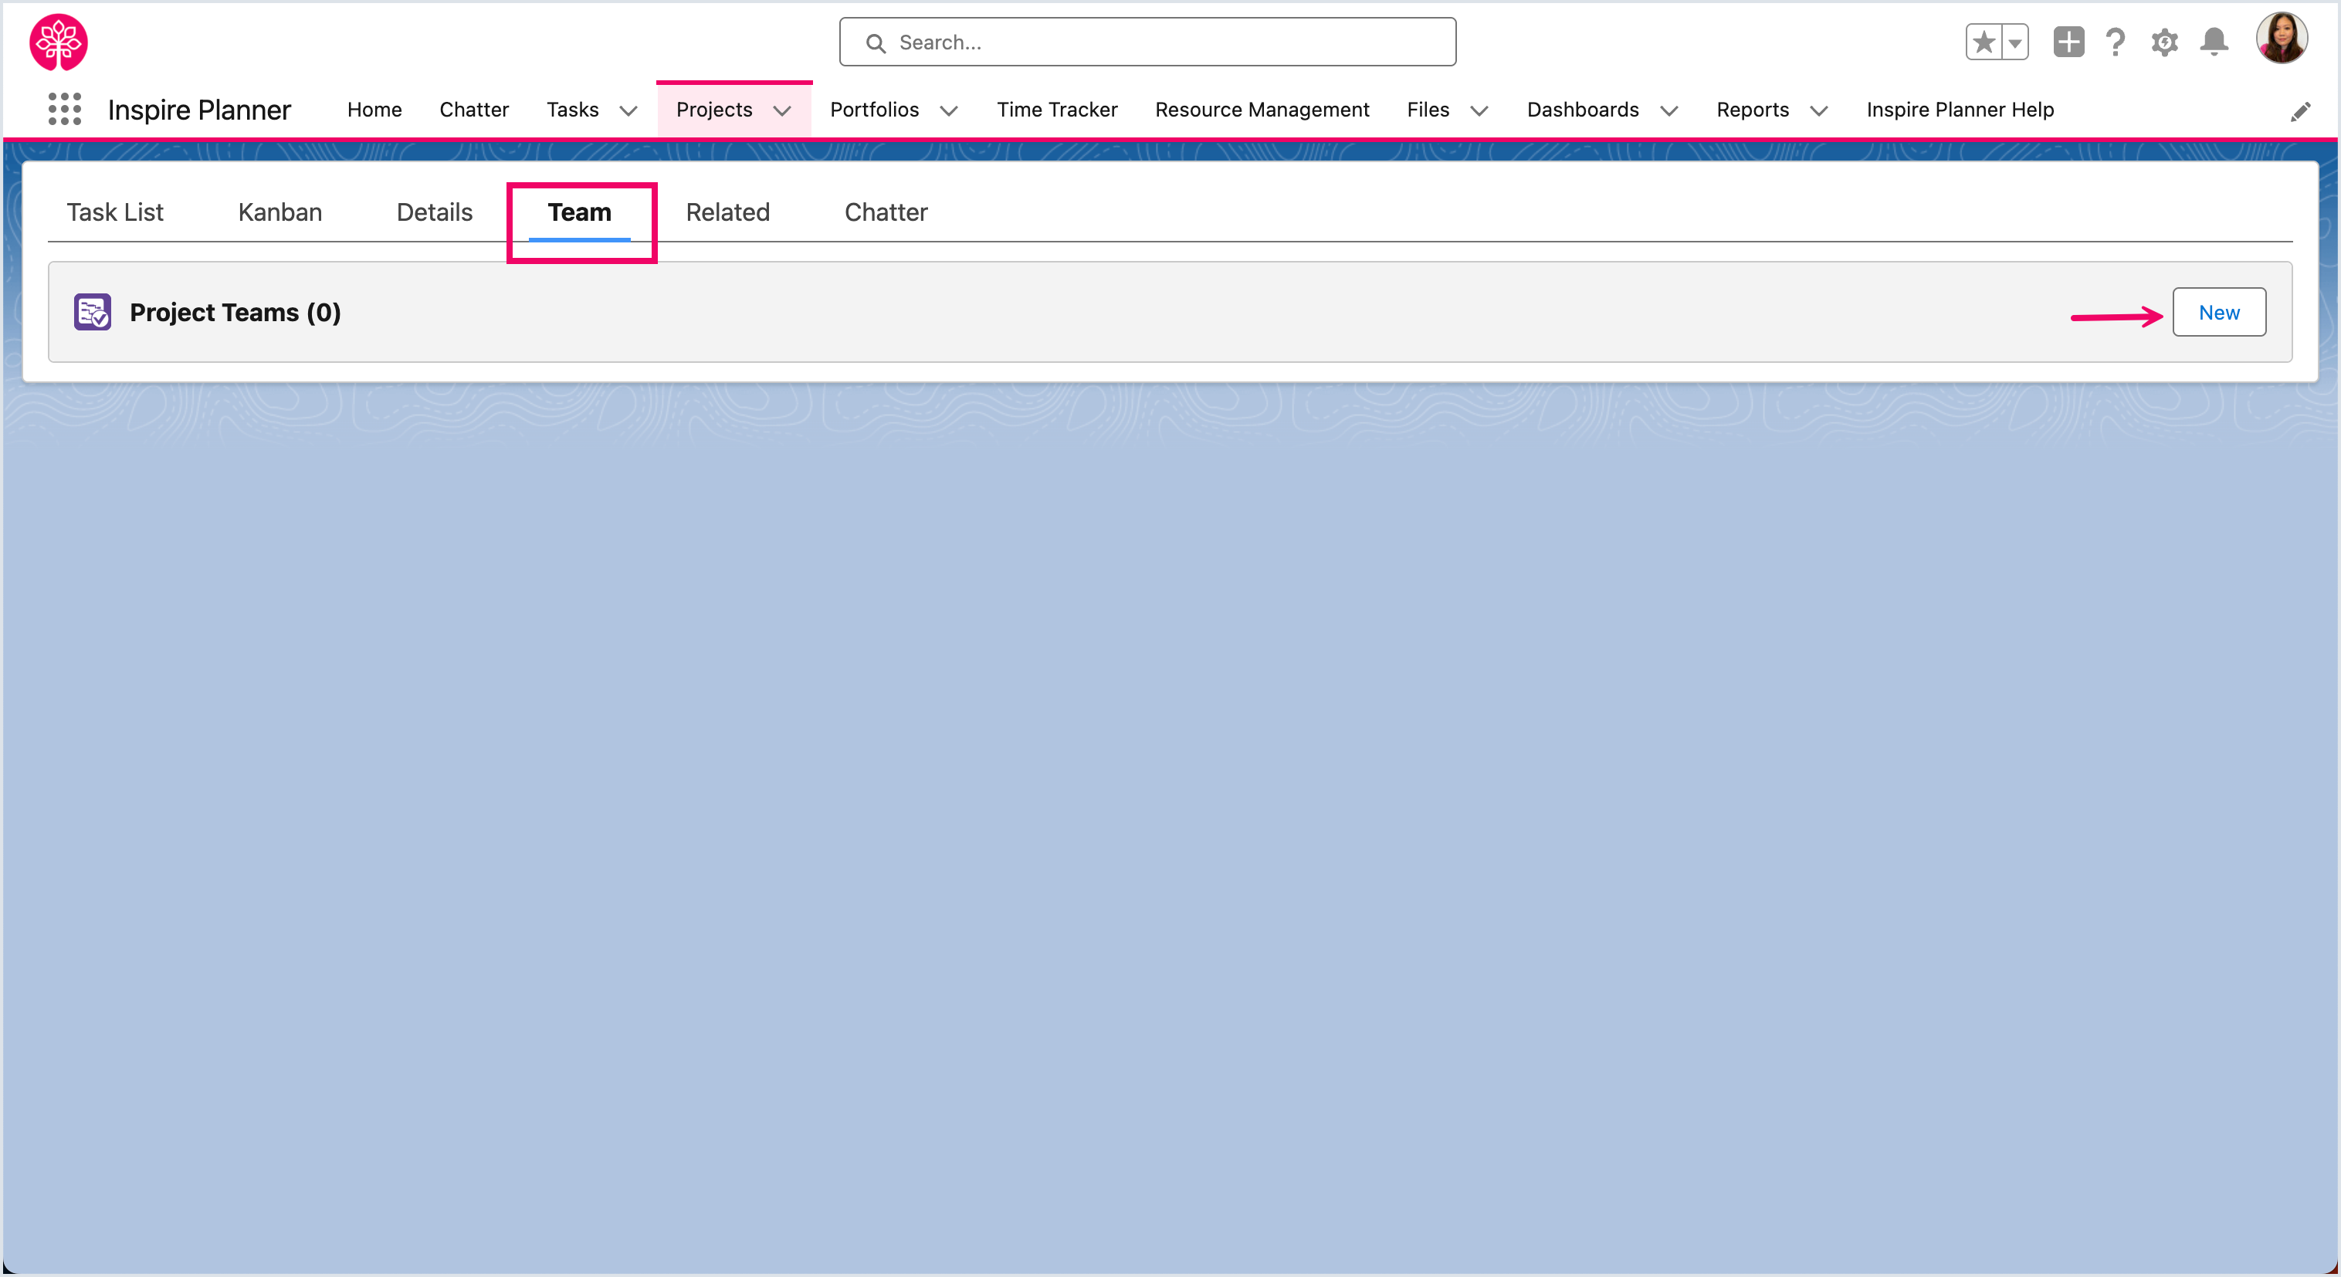Expand the Portfolios menu chevron
This screenshot has height=1277, width=2341.
949,111
